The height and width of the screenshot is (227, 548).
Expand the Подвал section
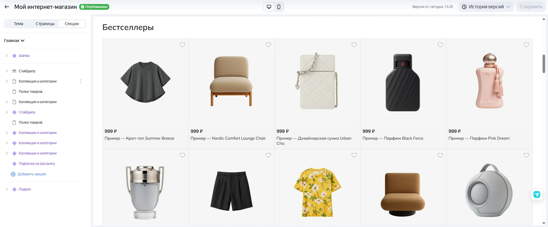(x=7, y=189)
